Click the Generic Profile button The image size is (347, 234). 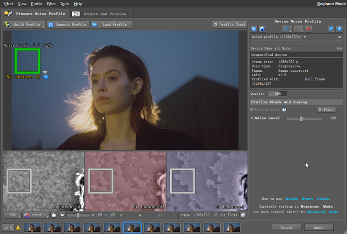tap(68, 25)
